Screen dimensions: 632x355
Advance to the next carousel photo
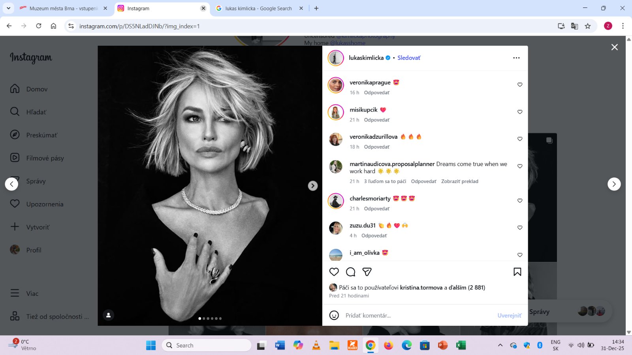tap(312, 186)
